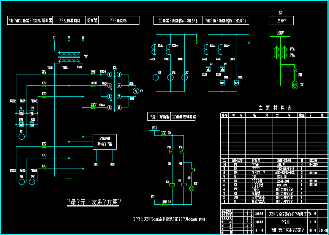329x235 pixels.
Task: Click the 5FU fuse label
Action: coord(44,94)
